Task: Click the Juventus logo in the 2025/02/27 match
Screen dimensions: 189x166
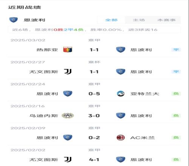Action: tap(68, 72)
